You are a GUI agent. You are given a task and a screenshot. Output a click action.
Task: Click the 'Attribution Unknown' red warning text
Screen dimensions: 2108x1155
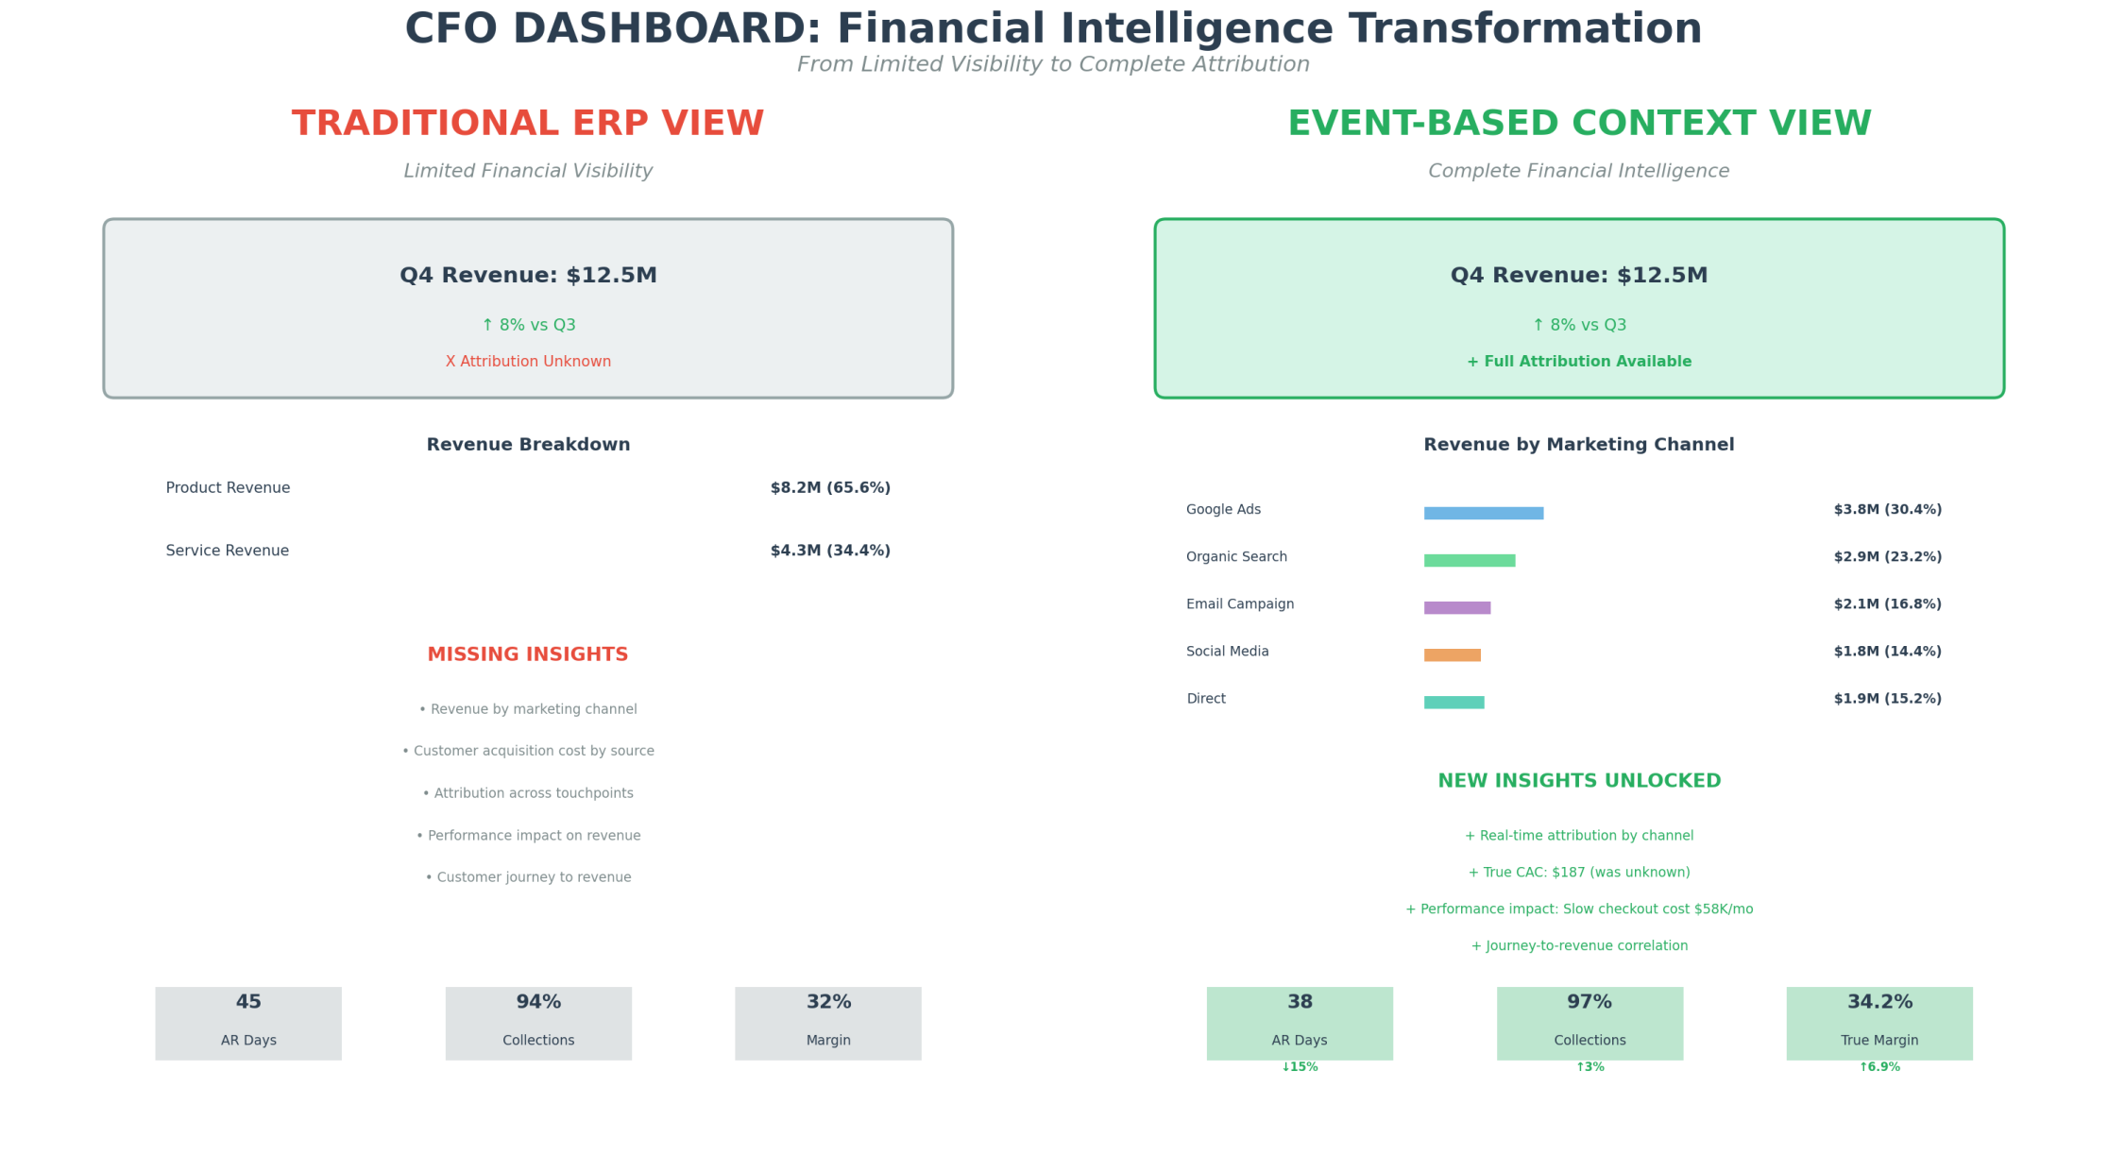click(528, 362)
